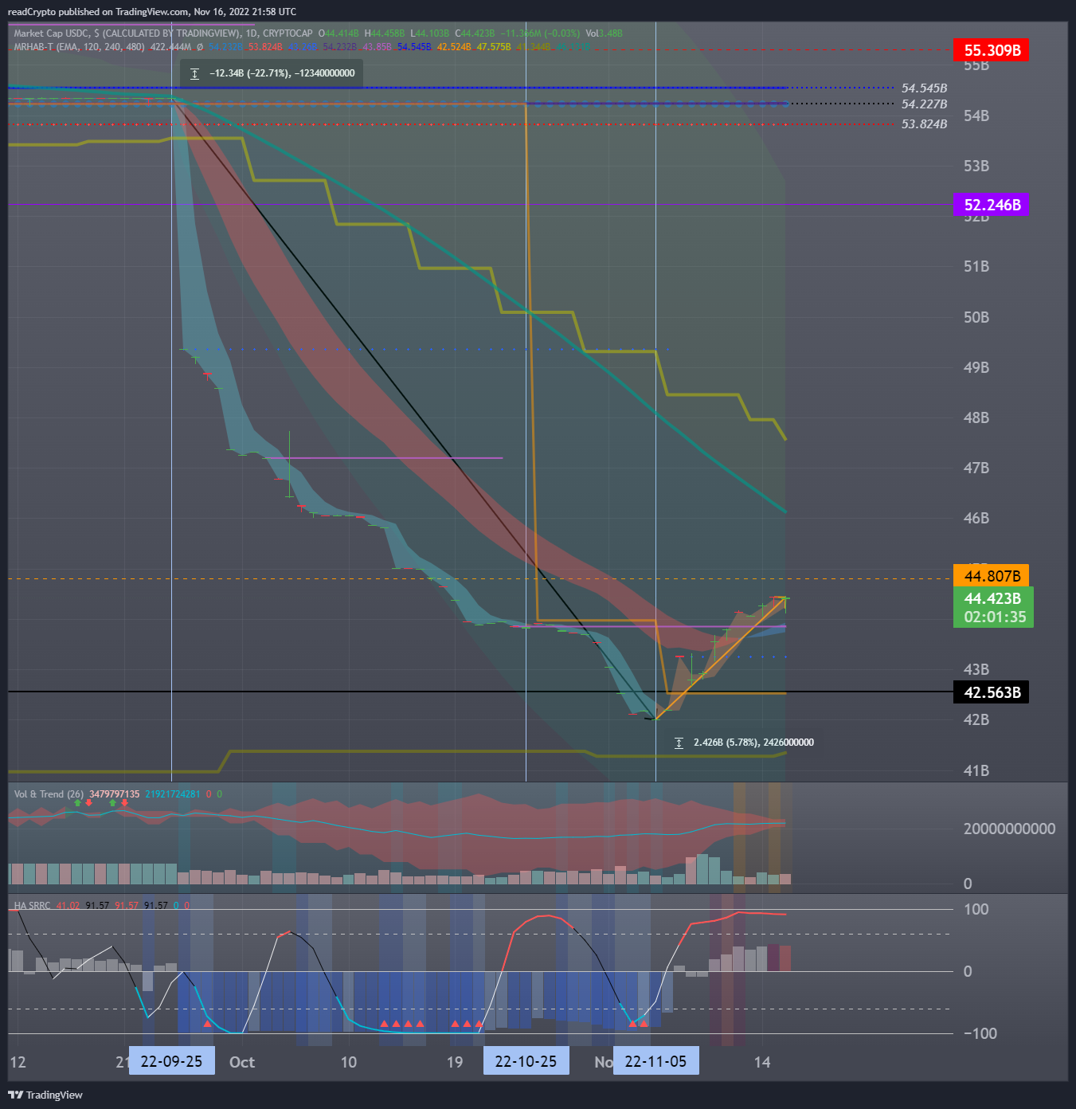Click the 50B tick on price axis

click(976, 317)
